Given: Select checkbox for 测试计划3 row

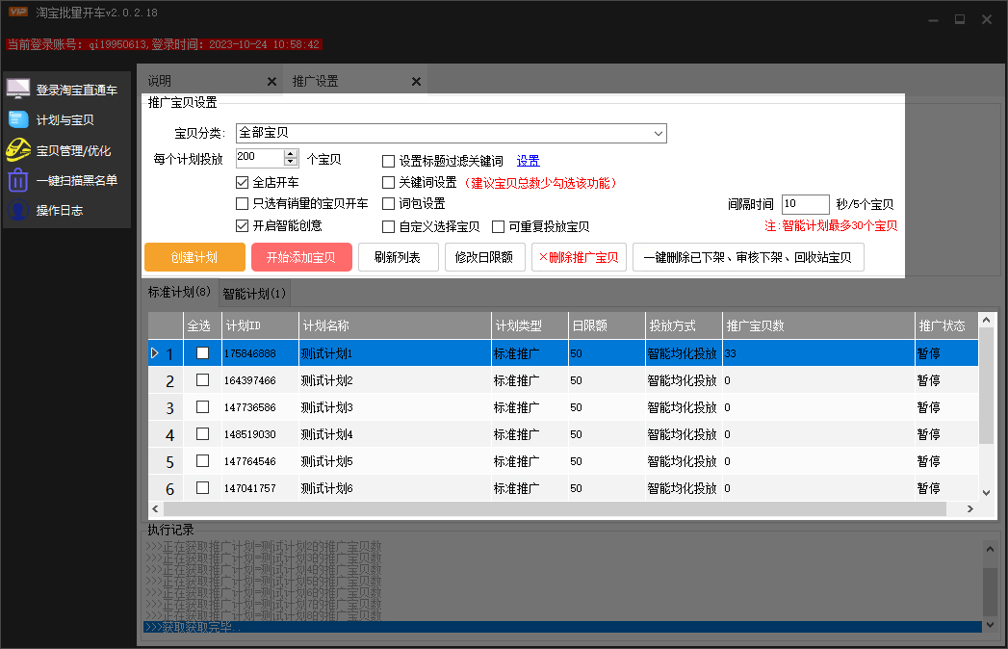Looking at the screenshot, I should coord(202,407).
